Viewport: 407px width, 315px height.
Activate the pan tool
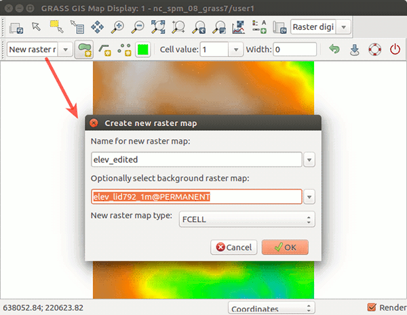point(97,28)
